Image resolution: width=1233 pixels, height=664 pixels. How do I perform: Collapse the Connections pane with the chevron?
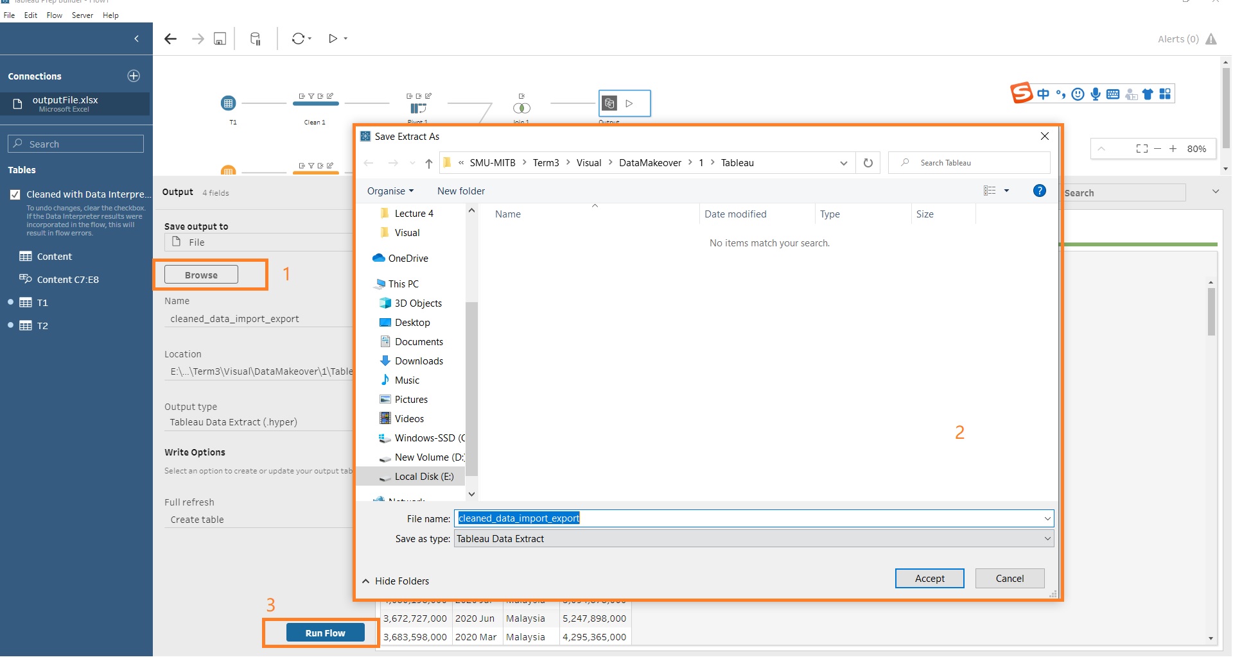pyautogui.click(x=136, y=38)
